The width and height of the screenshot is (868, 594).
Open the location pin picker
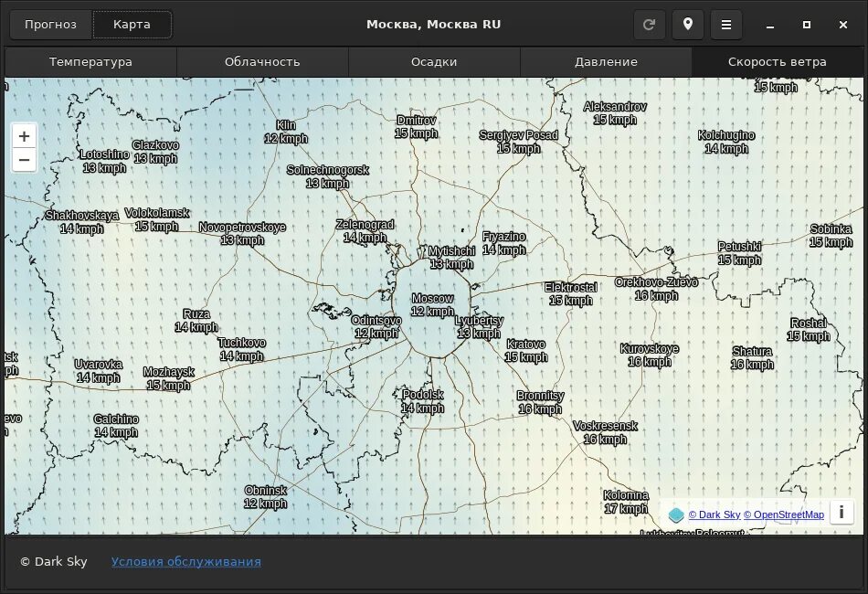pos(687,25)
